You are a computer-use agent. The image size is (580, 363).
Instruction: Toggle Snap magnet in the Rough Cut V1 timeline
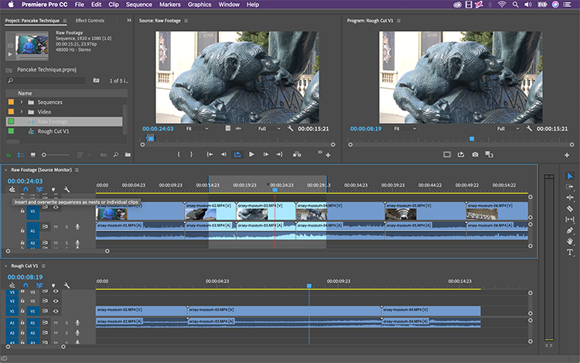click(x=25, y=286)
